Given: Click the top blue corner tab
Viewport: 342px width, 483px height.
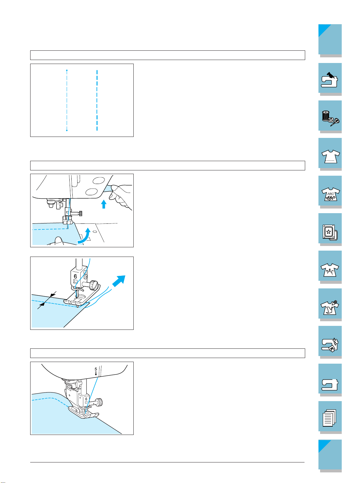Looking at the screenshot, I should 330,39.
